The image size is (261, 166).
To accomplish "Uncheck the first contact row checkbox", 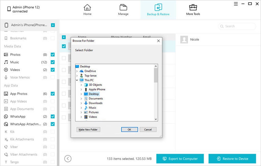I will tap(64, 46).
